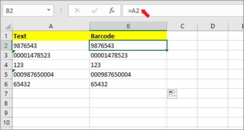Viewport: 244px width, 130px height.
Task: Select column A header
Action: coord(51,26)
